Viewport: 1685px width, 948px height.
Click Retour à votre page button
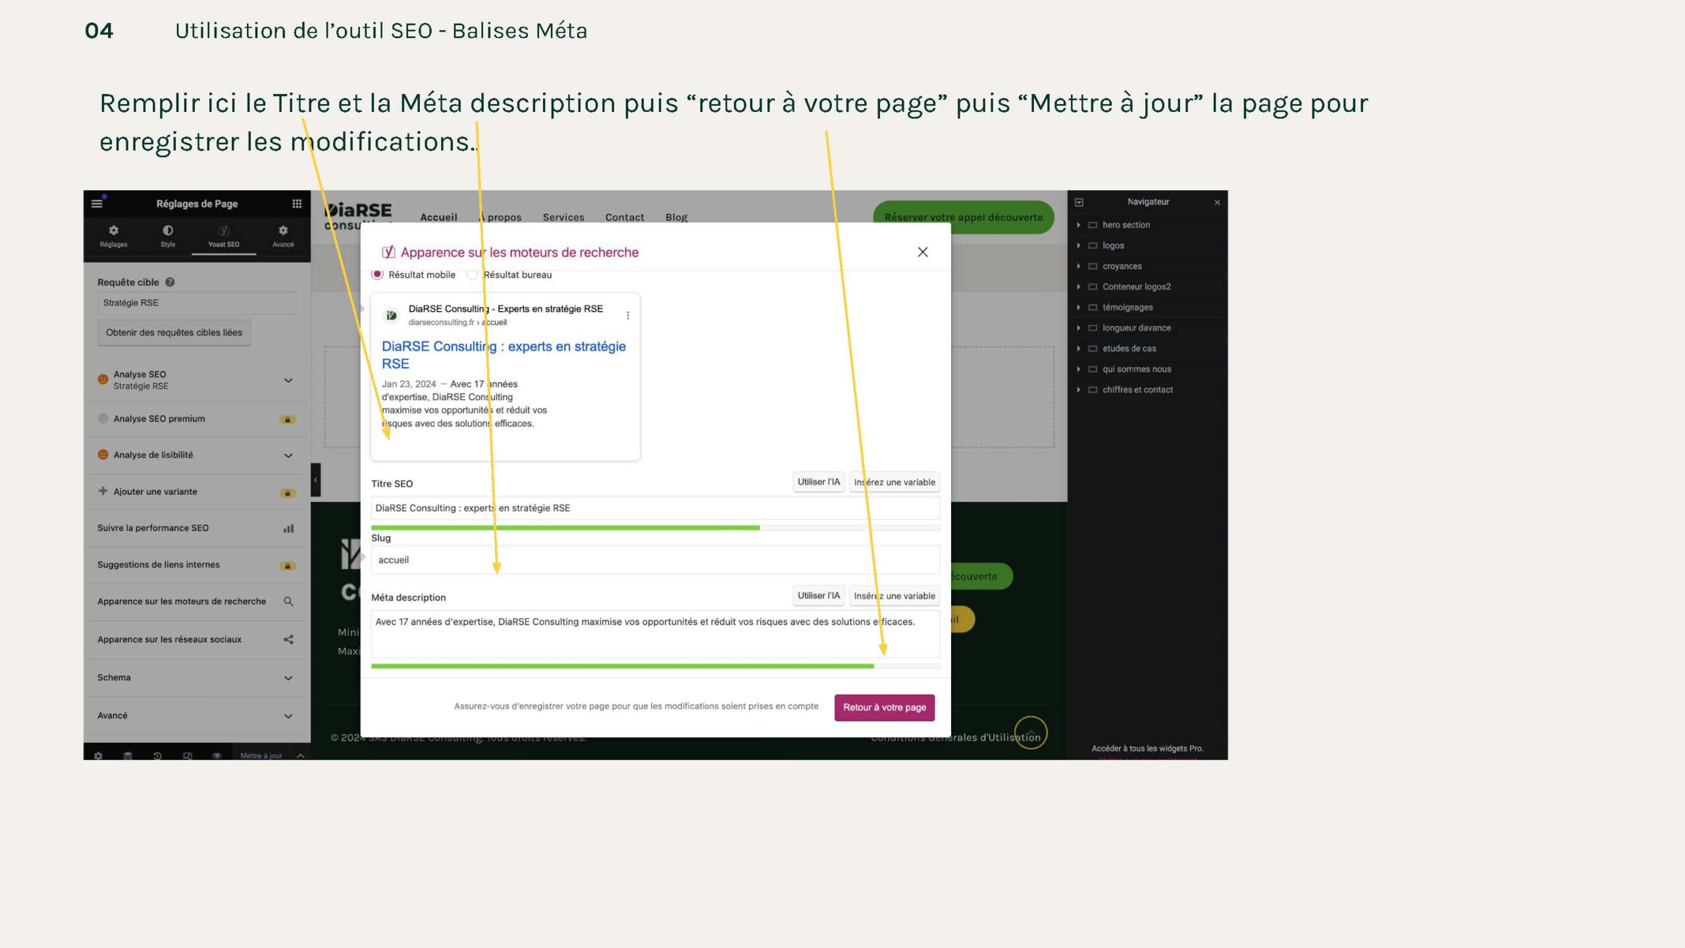pyautogui.click(x=884, y=707)
